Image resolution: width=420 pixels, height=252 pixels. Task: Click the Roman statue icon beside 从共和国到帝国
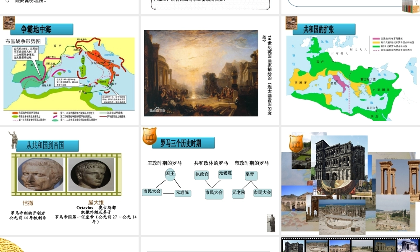(x=13, y=140)
